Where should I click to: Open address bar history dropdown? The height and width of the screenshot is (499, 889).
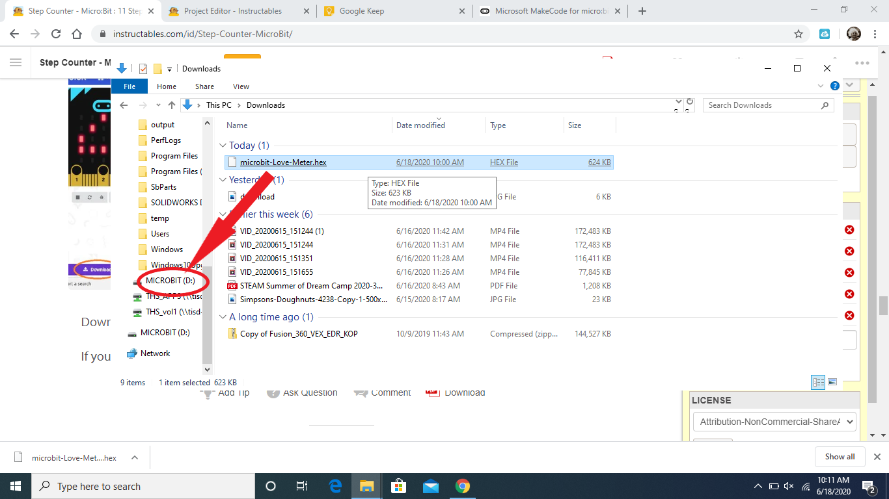679,101
